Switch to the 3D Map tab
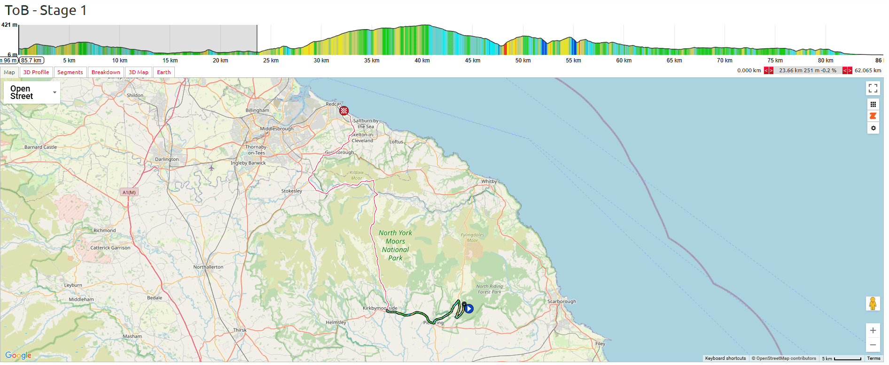 [139, 72]
